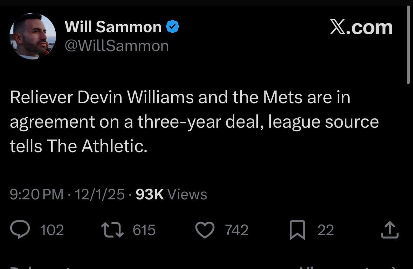Toggle the repost state of the tweet
Screen dimensions: 413x269
tap(112, 230)
